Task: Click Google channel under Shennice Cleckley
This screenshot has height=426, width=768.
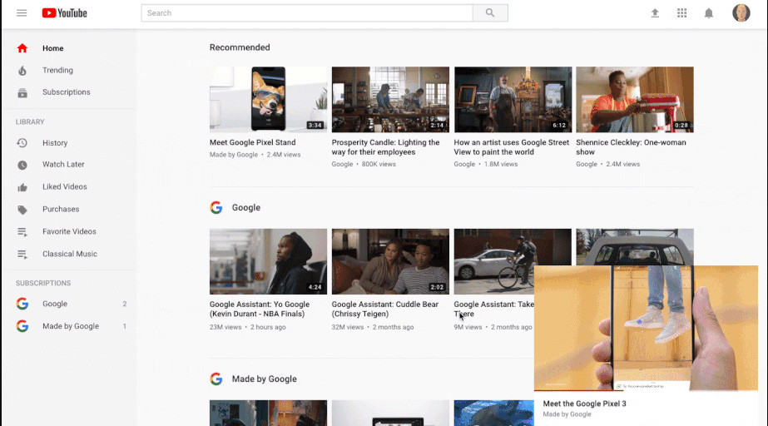Action: tap(587, 164)
